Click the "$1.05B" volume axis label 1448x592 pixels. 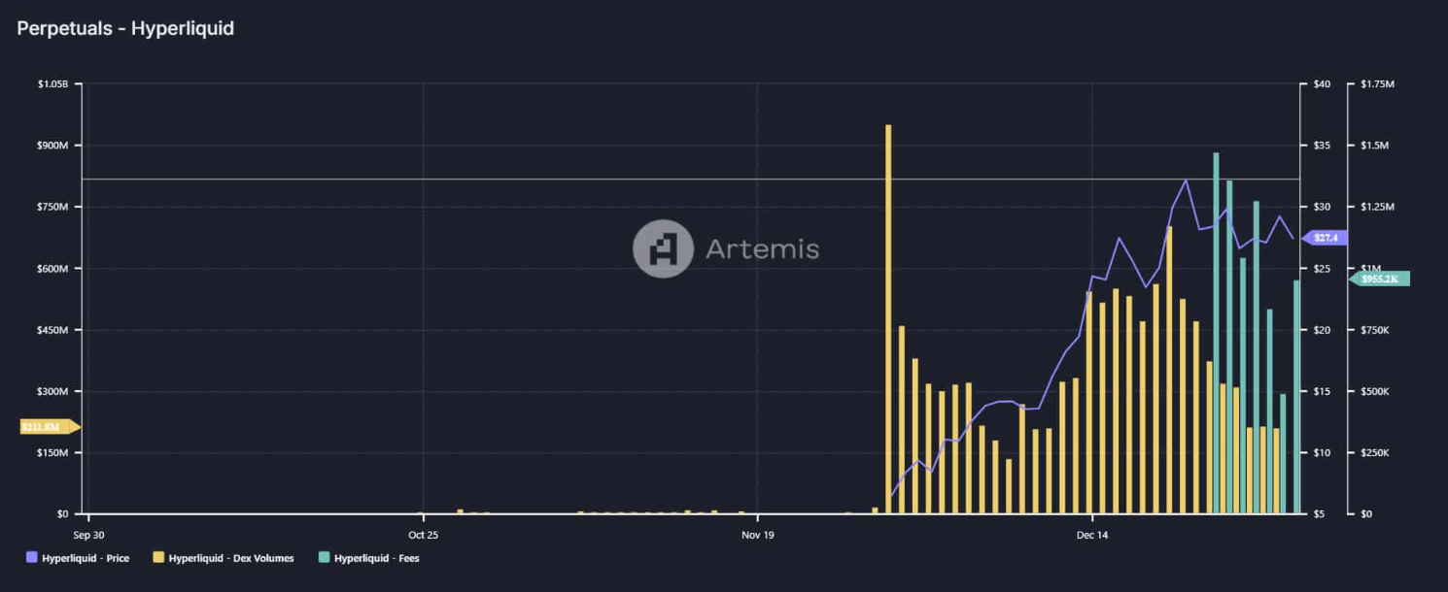point(53,84)
